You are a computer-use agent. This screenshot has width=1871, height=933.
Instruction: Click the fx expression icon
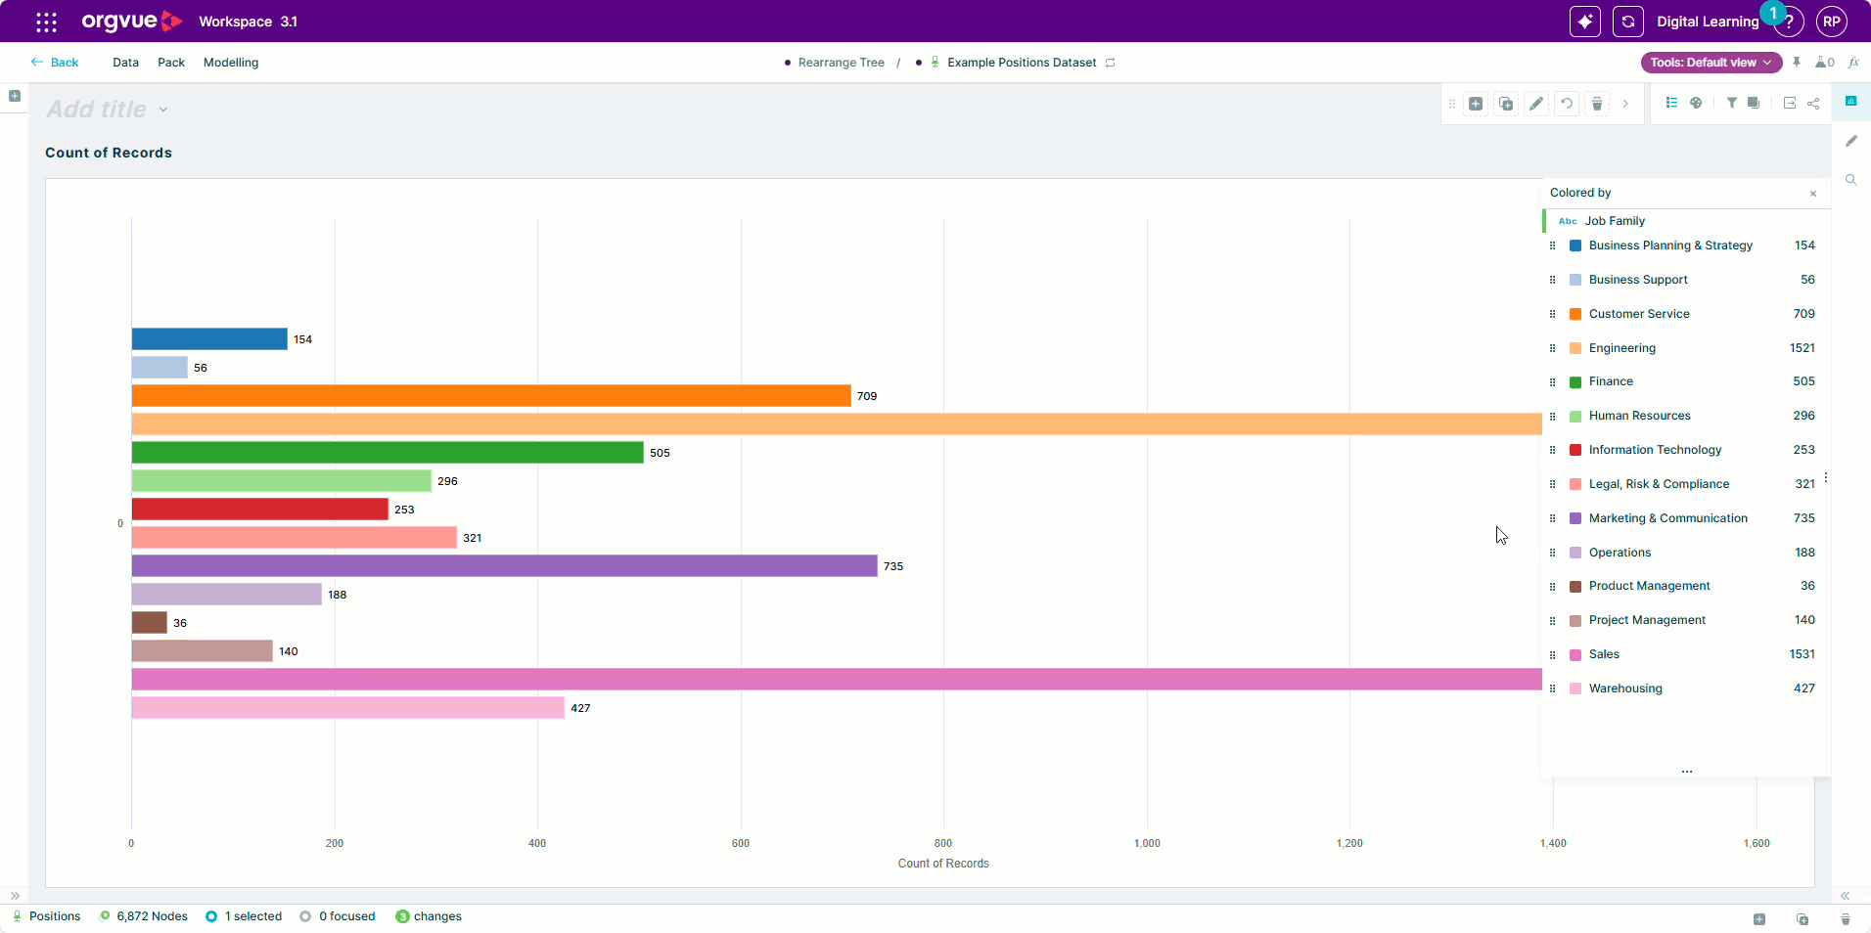[x=1853, y=63]
